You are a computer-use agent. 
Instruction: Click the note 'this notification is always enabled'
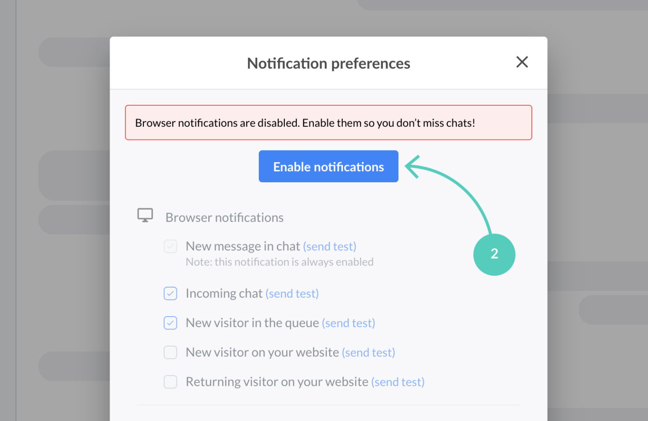coord(280,262)
